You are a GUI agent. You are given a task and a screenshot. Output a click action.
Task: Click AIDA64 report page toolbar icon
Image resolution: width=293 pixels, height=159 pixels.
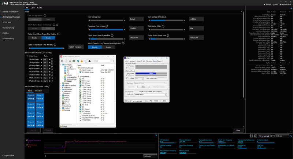pos(66,61)
